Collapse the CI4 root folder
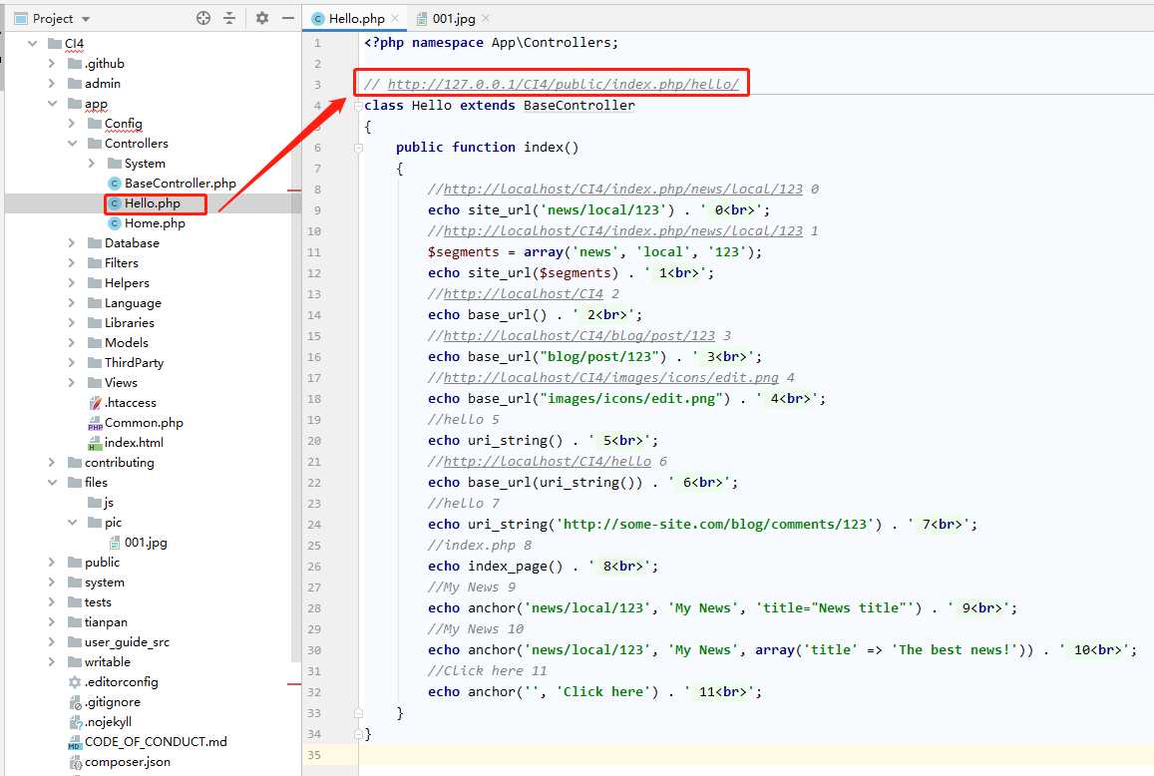This screenshot has width=1154, height=776. pyautogui.click(x=32, y=44)
